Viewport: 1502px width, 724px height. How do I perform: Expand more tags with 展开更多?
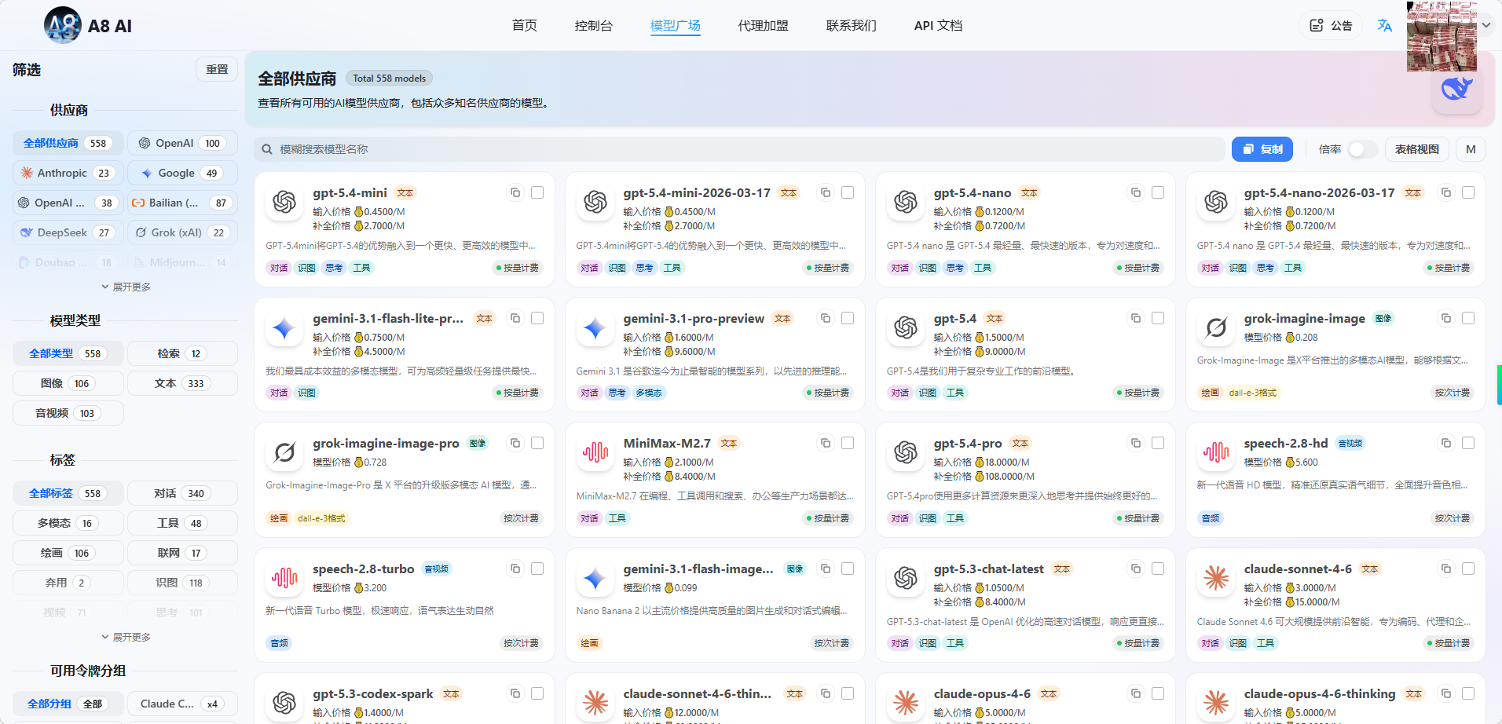pos(126,638)
